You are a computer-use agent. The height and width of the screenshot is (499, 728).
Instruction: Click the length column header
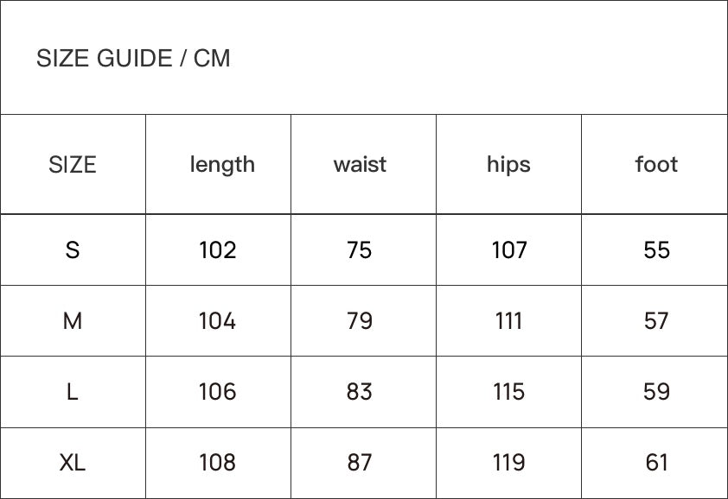[x=222, y=164]
